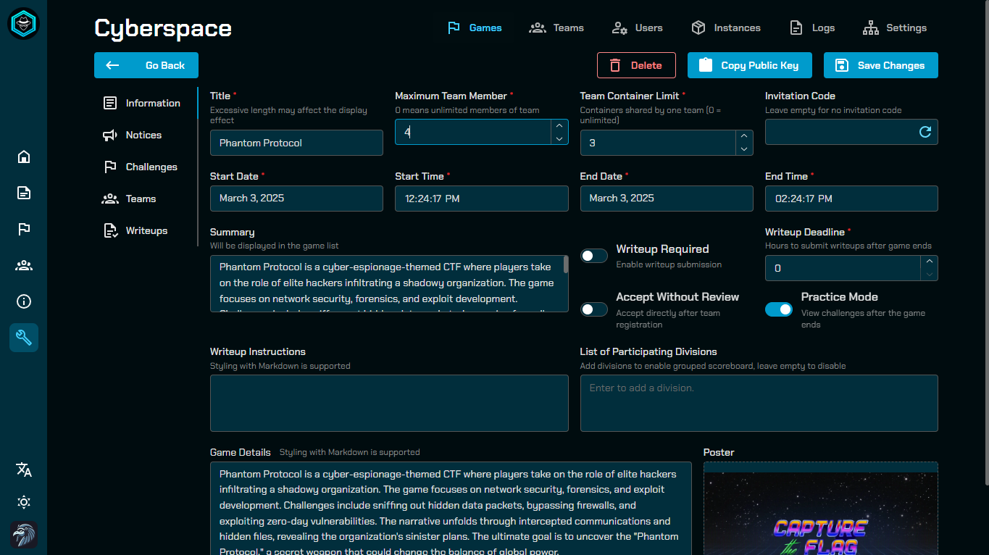989x555 pixels.
Task: Open the info icon in the left rail
Action: coord(23,301)
